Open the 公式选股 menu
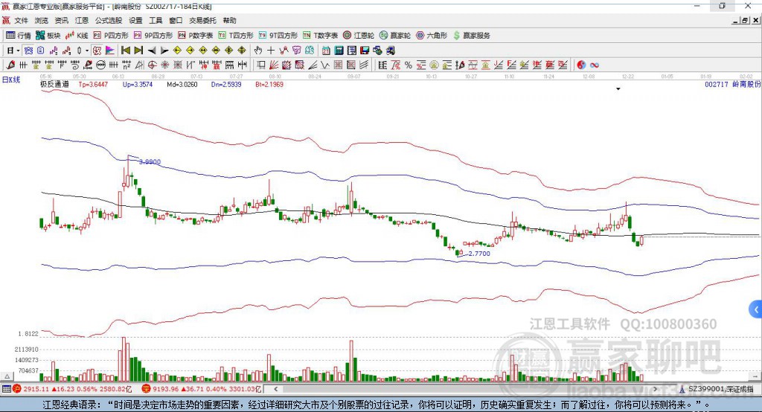This screenshot has width=762, height=412. pos(109,20)
